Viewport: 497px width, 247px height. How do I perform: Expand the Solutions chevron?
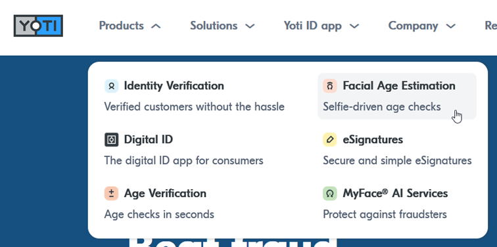(250, 26)
